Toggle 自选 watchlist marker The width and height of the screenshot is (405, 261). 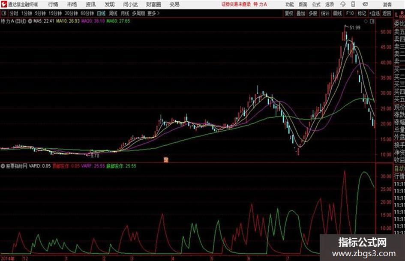[x=375, y=13]
